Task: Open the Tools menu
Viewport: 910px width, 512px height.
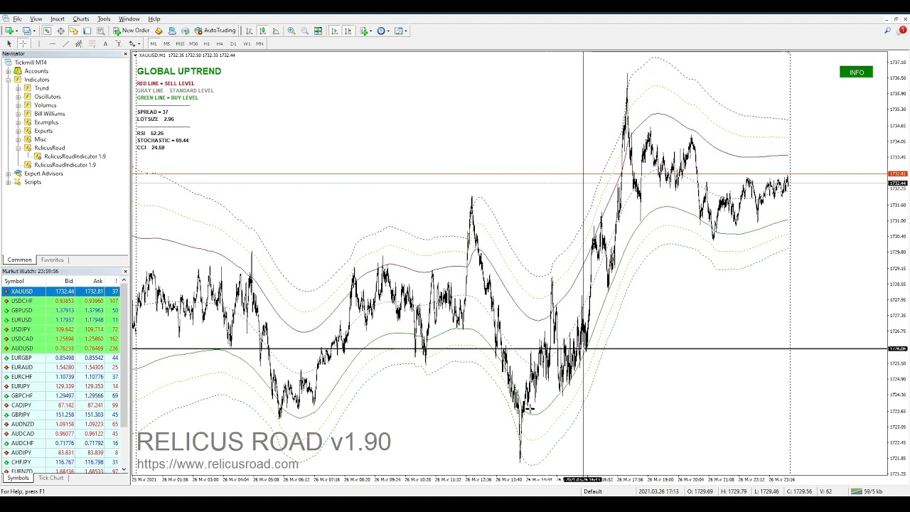Action: (104, 18)
